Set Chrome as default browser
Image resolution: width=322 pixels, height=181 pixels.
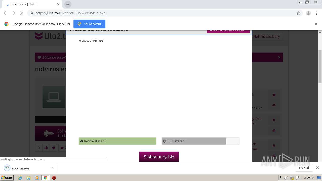[89, 24]
